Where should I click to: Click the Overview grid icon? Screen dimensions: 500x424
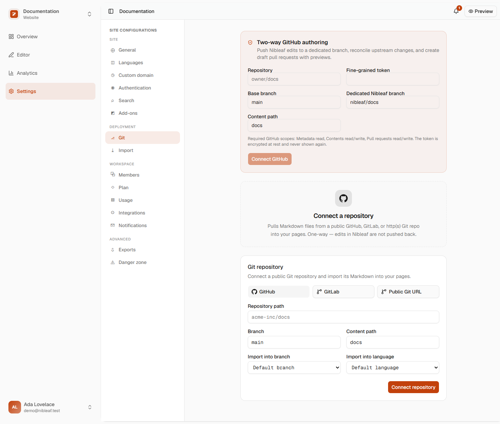coord(11,37)
